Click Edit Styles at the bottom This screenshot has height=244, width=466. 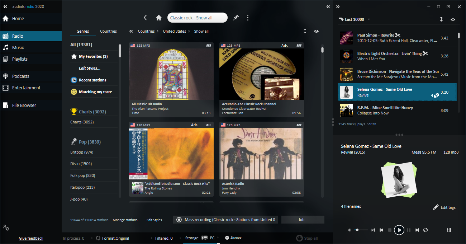(156, 220)
